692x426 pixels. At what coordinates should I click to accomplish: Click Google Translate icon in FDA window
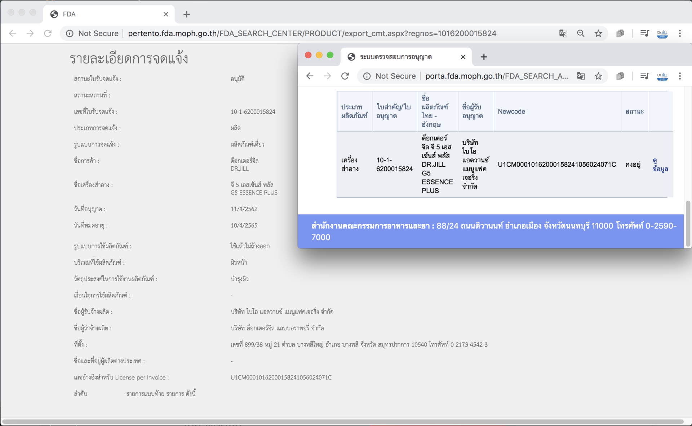(x=563, y=33)
